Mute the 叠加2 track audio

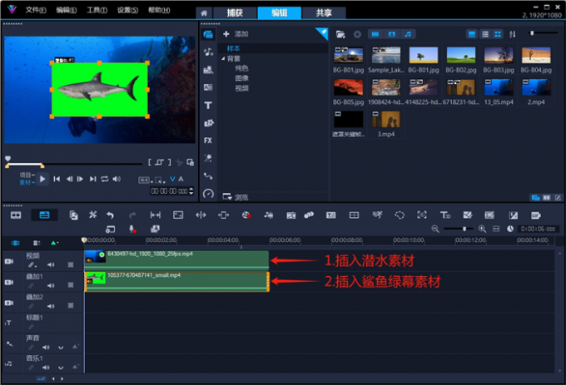click(51, 306)
